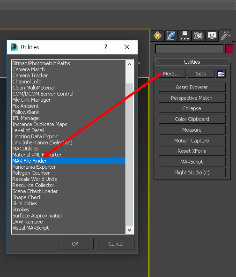The height and width of the screenshot is (277, 236).
Task: Close the Utilities dialog
Action: point(127,47)
